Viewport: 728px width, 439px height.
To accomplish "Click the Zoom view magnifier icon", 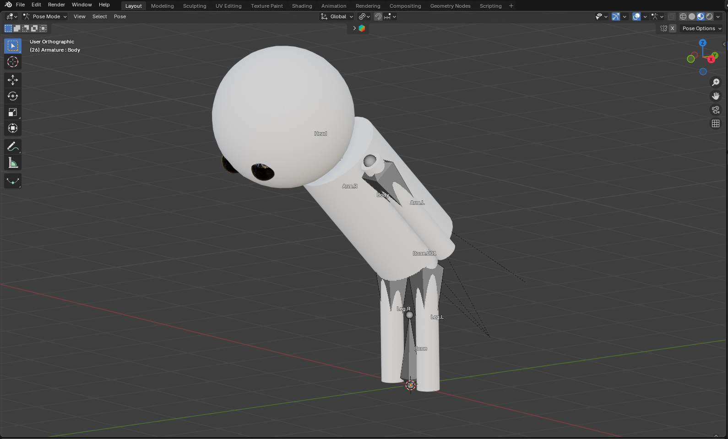I will click(716, 82).
